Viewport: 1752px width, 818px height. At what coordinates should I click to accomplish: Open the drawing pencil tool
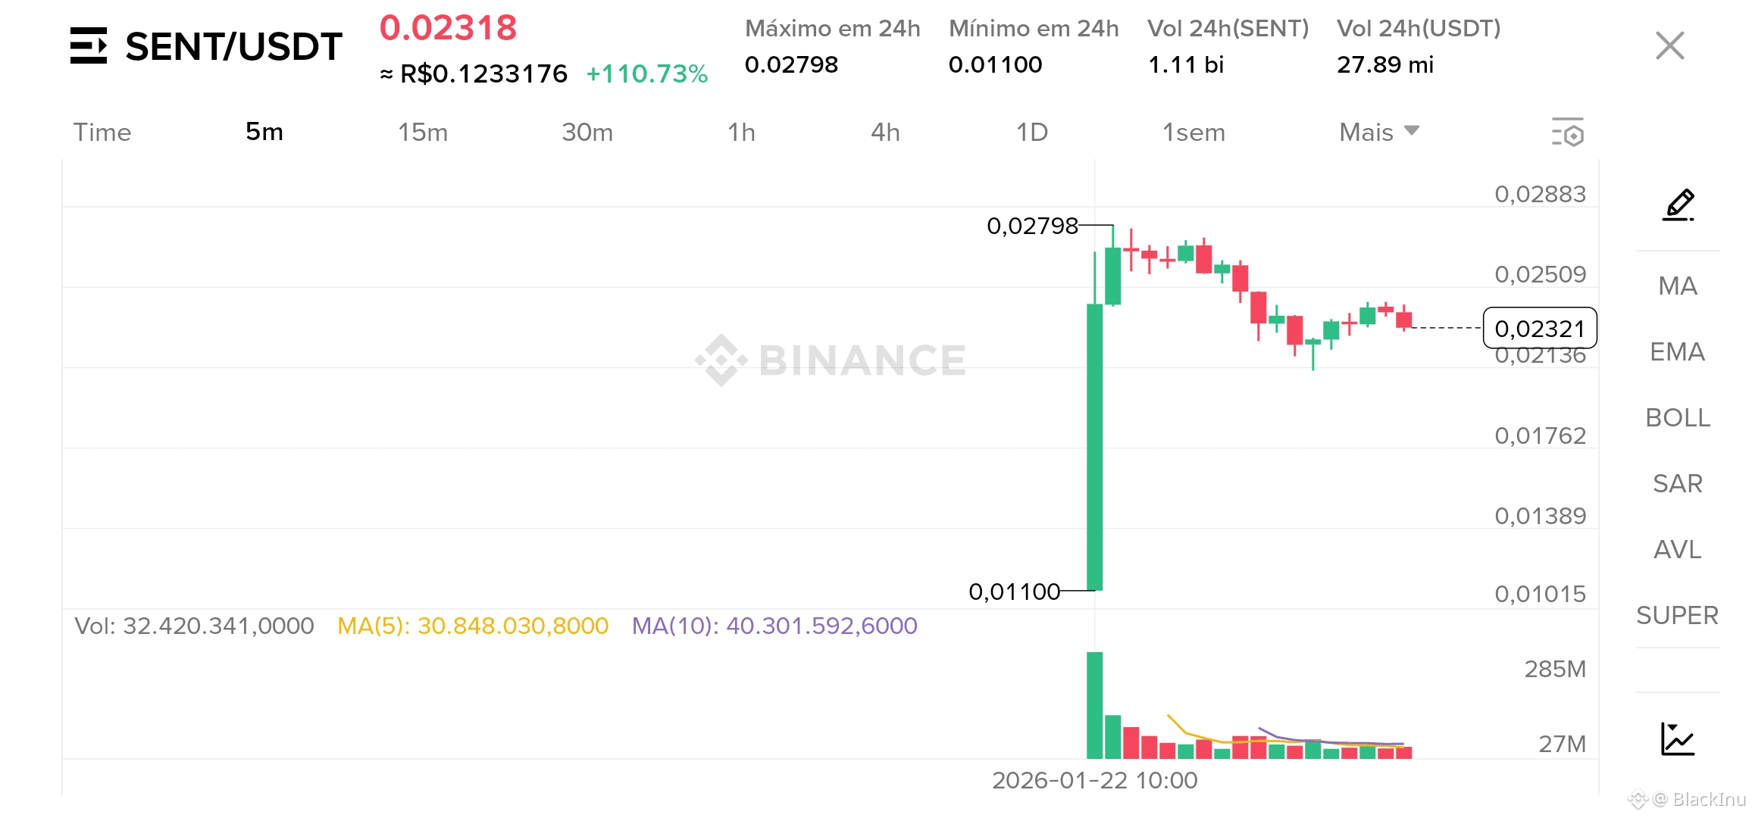click(x=1678, y=204)
